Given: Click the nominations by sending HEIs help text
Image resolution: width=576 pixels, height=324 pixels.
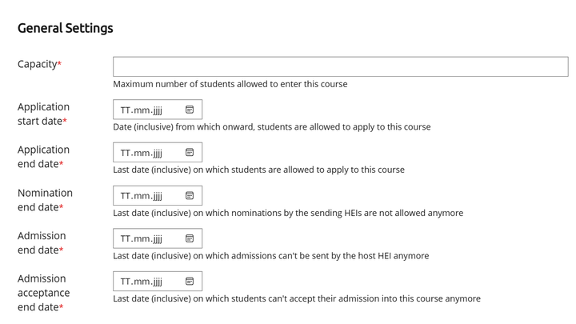Looking at the screenshot, I should point(287,213).
